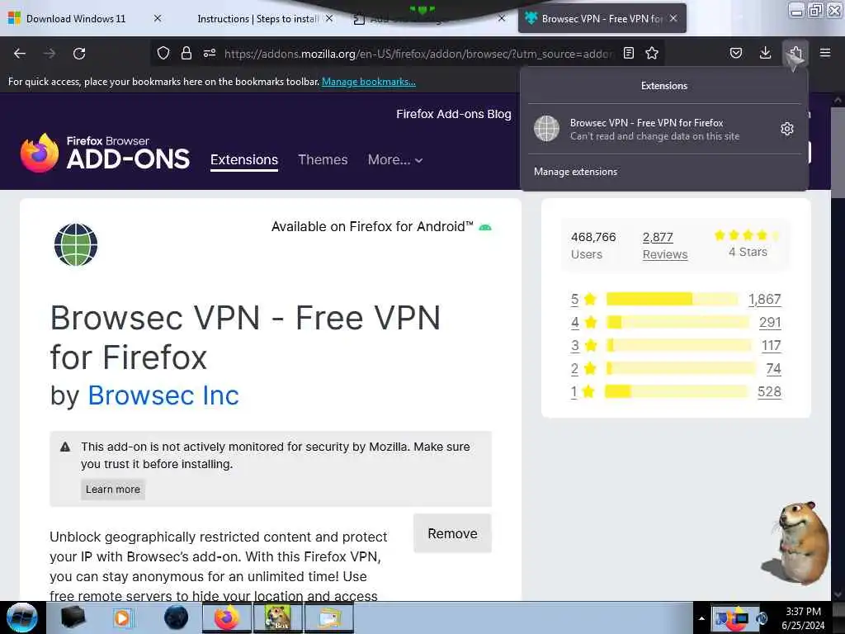Open Windows Start button
Image resolution: width=845 pixels, height=634 pixels.
click(x=22, y=617)
